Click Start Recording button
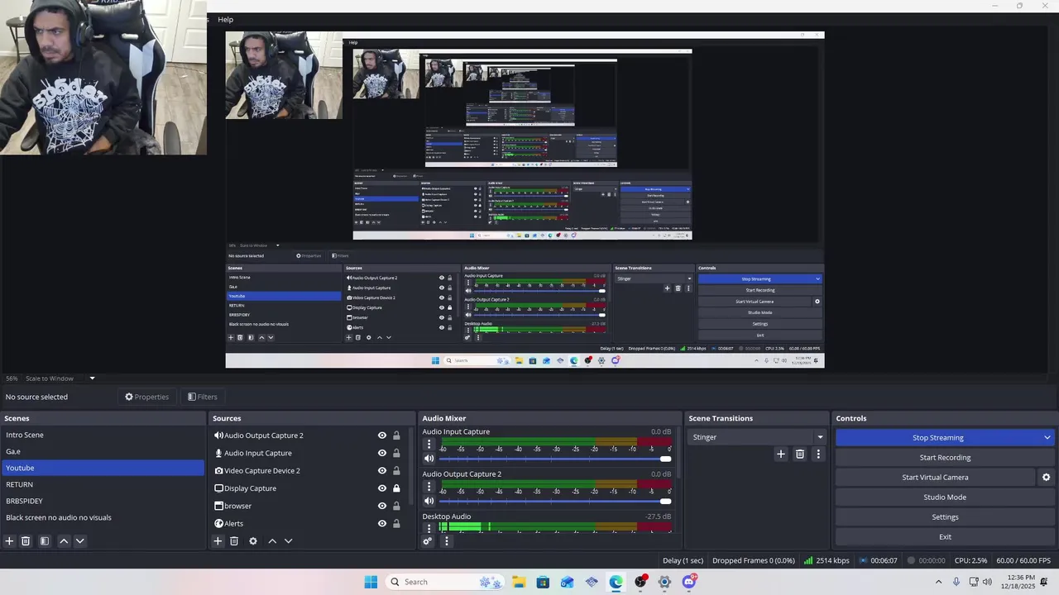1059x595 pixels. [x=945, y=458]
